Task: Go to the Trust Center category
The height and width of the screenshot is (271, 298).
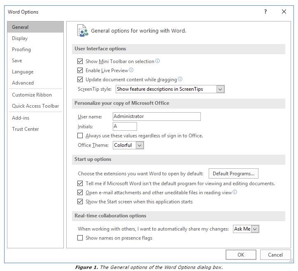Action: pyautogui.click(x=26, y=129)
